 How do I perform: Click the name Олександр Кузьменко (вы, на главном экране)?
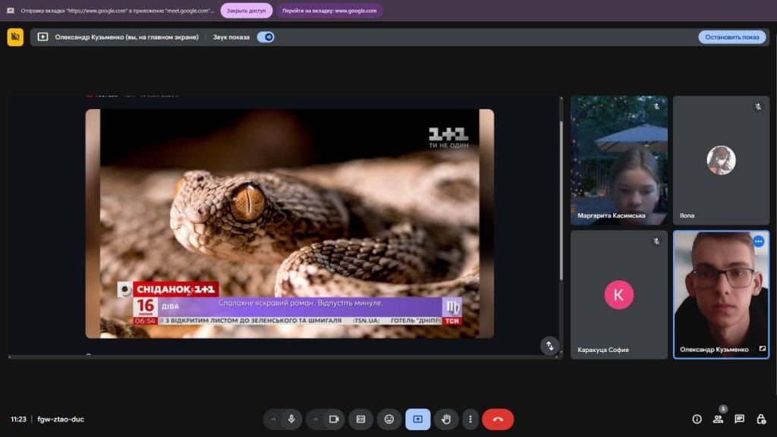(127, 37)
